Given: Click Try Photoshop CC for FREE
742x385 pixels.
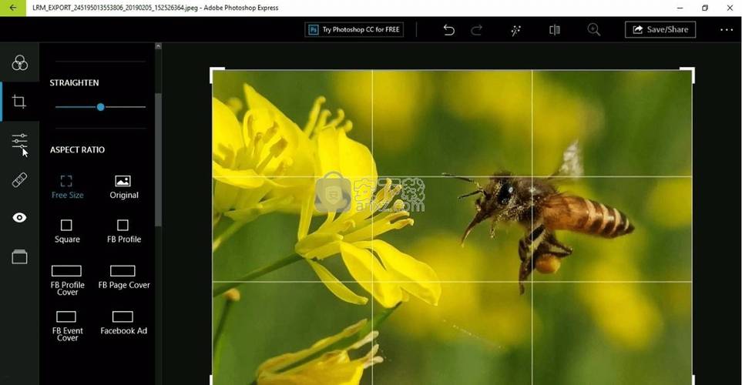Looking at the screenshot, I should [354, 30].
